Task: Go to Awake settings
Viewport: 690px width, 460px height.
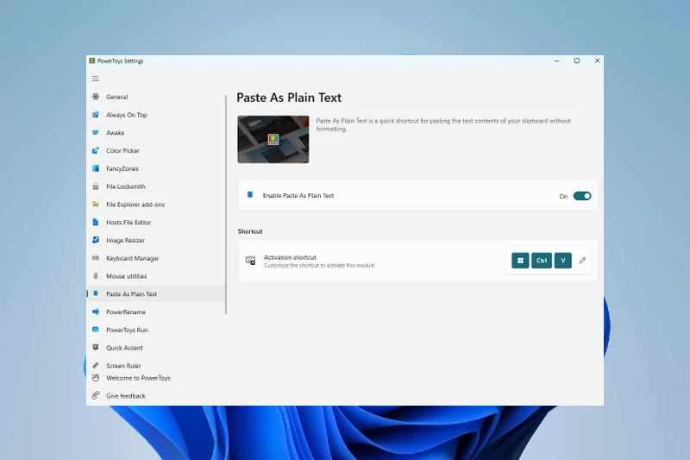Action: point(156,133)
